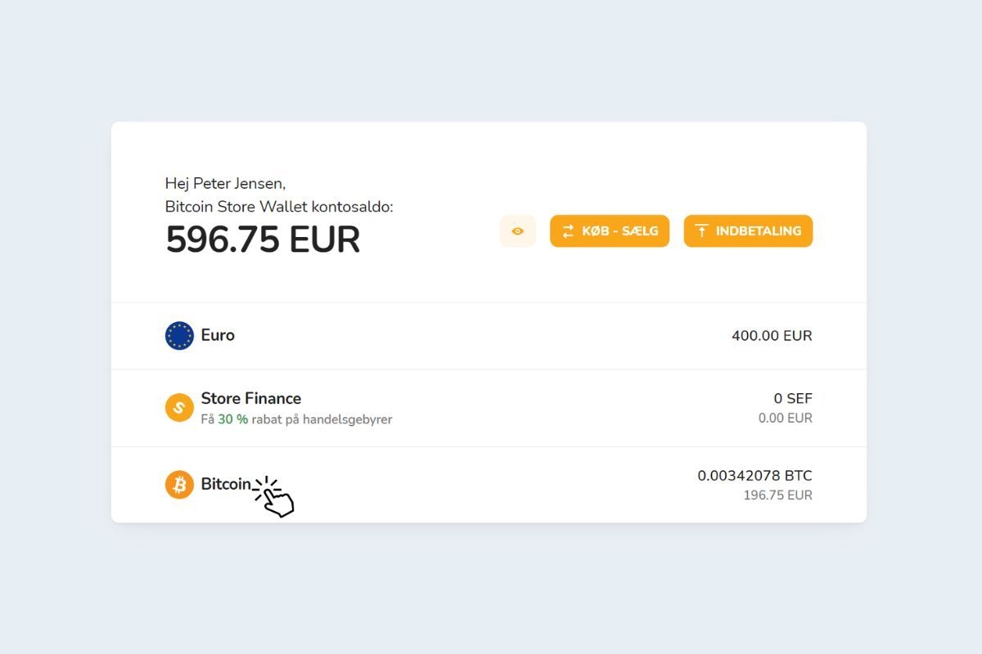This screenshot has height=654, width=982.
Task: Select the Euro flag icon
Action: [x=179, y=336]
